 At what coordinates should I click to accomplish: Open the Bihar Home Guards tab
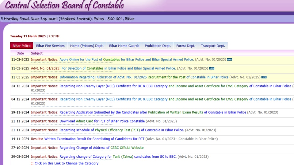point(124,46)
